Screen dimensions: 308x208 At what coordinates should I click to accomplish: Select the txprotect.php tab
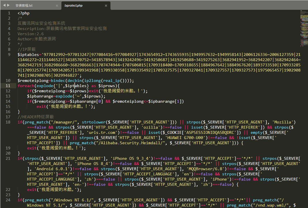pyautogui.click(x=73, y=5)
